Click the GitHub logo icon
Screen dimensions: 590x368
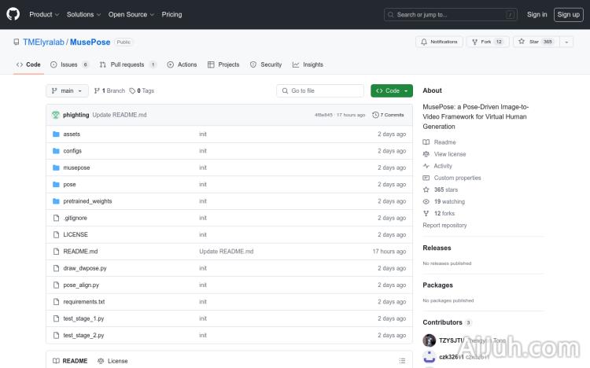pos(13,14)
